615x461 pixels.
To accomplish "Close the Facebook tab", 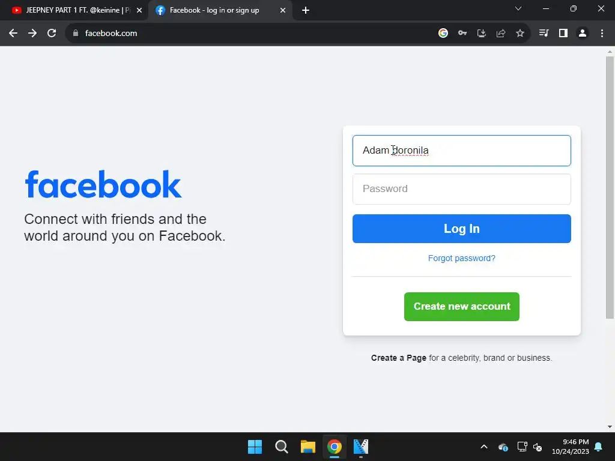I will (283, 10).
